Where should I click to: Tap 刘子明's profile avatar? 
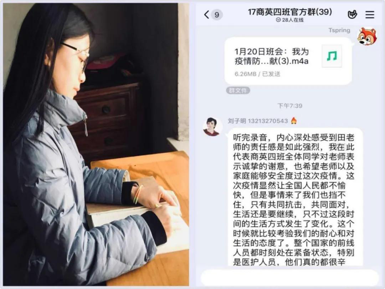(x=212, y=126)
